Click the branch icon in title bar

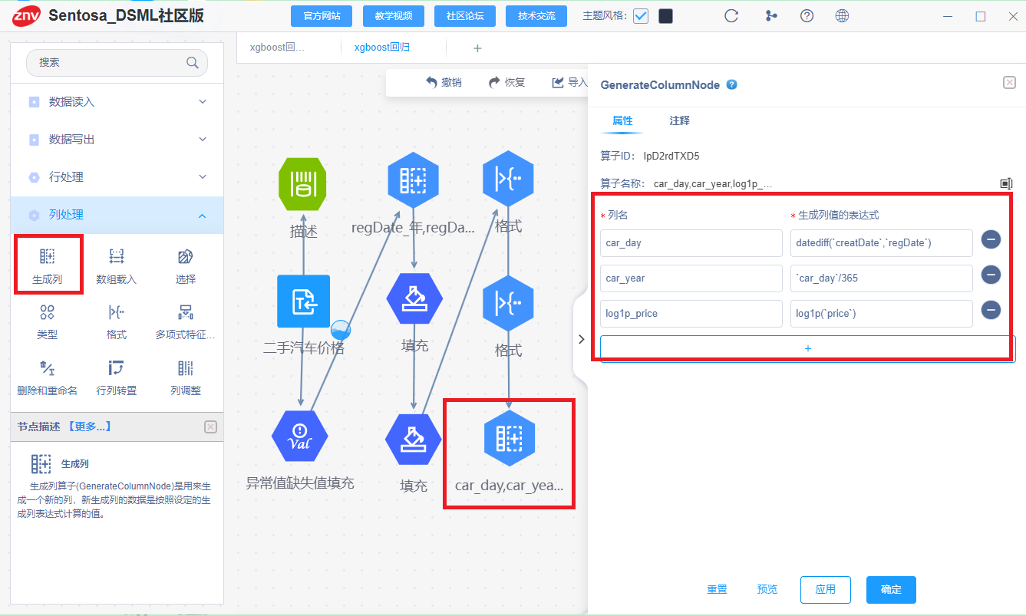click(x=771, y=16)
